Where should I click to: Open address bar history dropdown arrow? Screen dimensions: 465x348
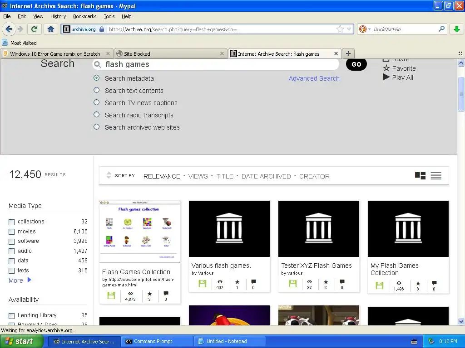[x=349, y=29]
